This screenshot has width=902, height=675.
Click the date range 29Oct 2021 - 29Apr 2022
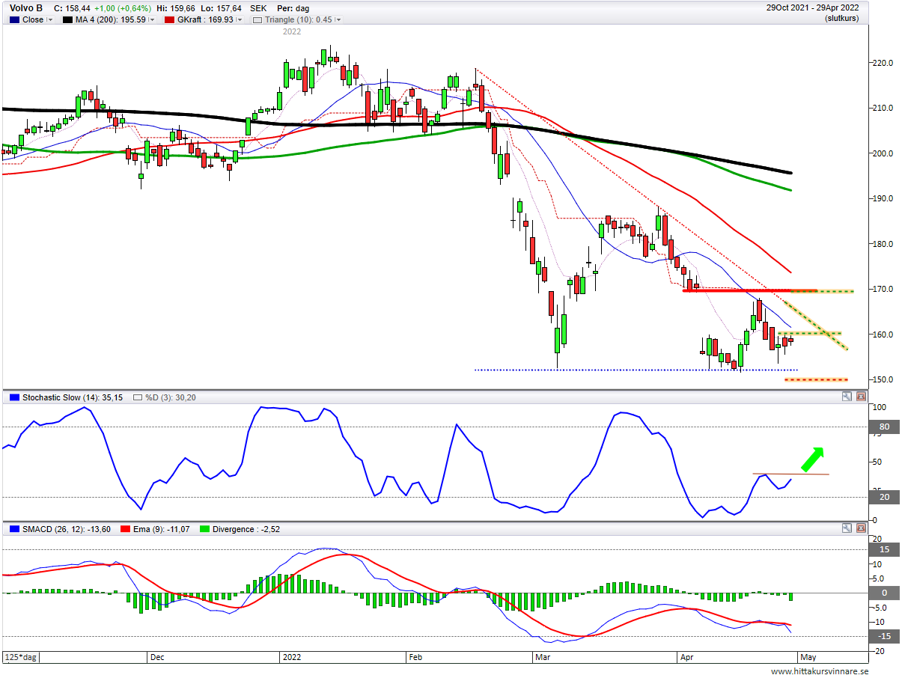tap(812, 8)
